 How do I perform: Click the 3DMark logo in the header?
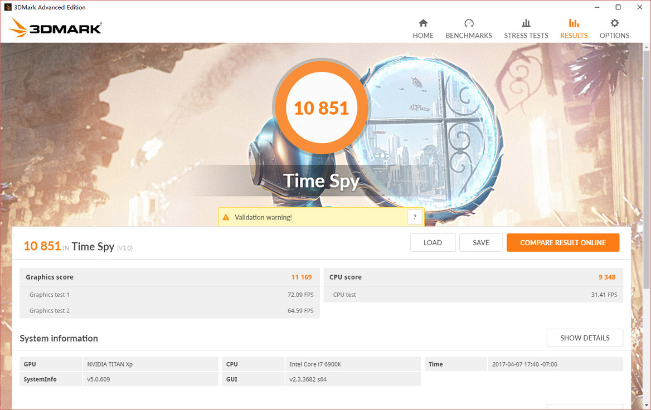[x=55, y=28]
